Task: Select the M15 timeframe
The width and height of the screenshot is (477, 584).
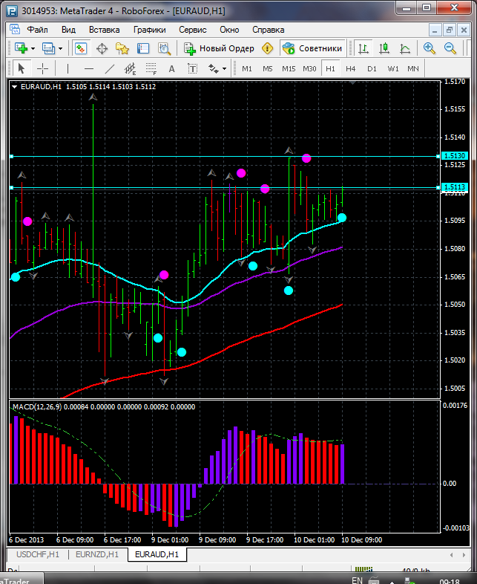Action: [x=289, y=68]
